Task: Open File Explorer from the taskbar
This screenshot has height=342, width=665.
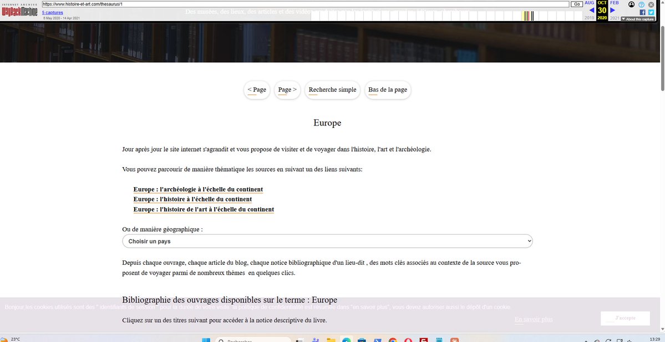Action: 331,340
